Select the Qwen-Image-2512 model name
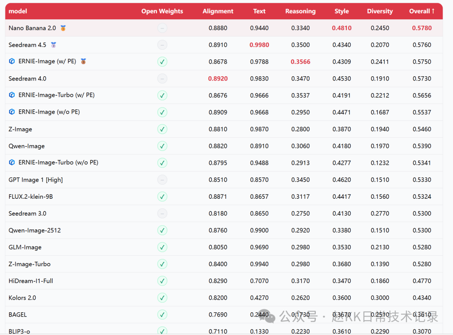This screenshot has width=453, height=335. tap(35, 231)
